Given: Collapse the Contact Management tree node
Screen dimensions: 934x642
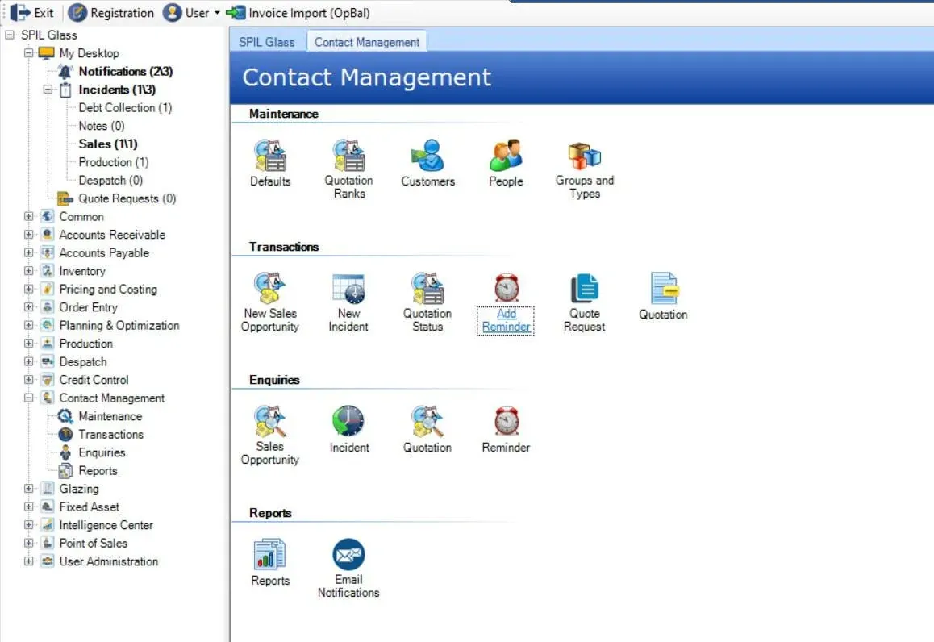Looking at the screenshot, I should [x=28, y=398].
